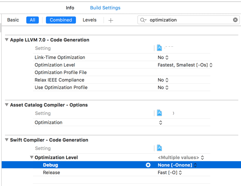The width and height of the screenshot is (241, 186).
Task: Click the Apple LLVM target app icon
Action: pos(160,48)
